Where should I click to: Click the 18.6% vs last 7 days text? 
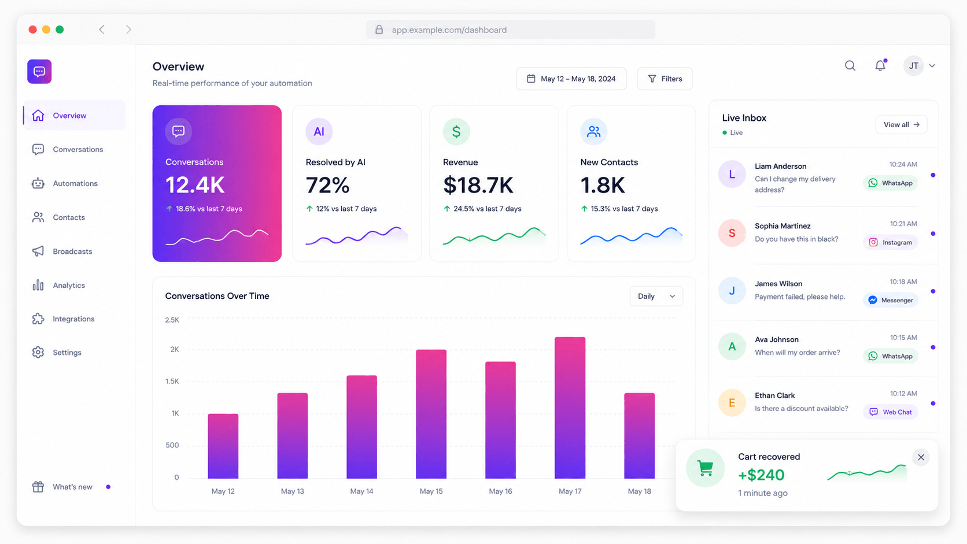point(209,209)
